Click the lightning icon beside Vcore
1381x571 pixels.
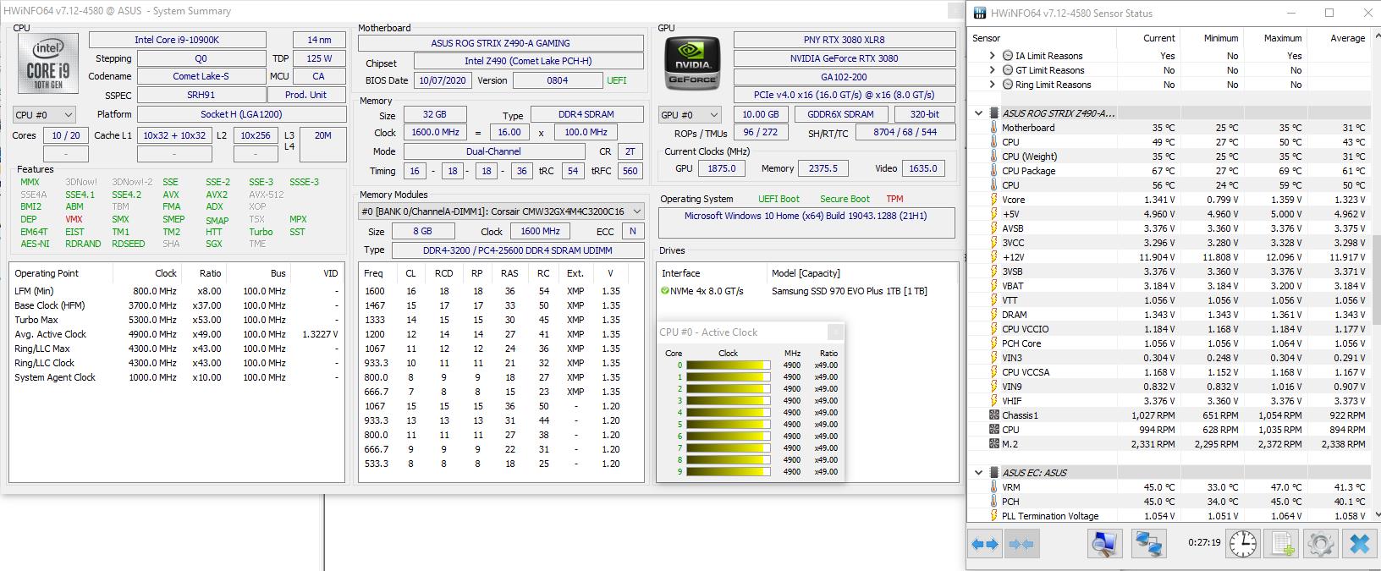point(994,200)
